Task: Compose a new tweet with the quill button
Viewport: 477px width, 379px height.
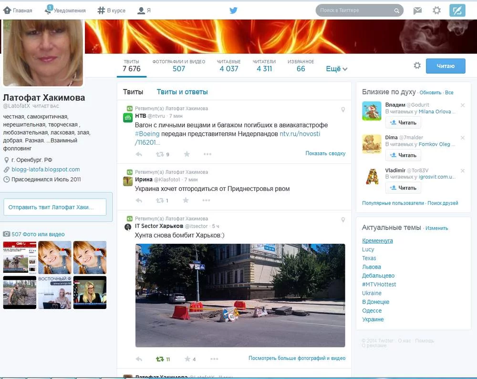Action: pos(457,10)
